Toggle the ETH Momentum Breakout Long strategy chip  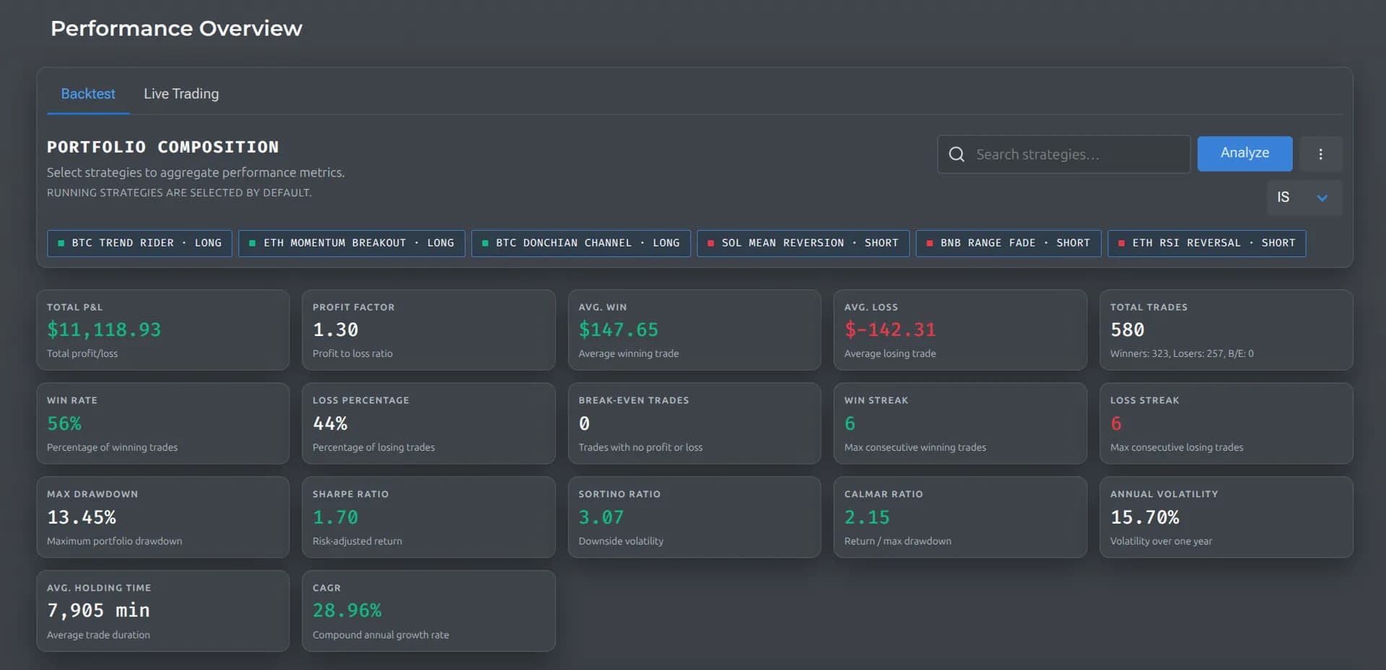tap(352, 243)
